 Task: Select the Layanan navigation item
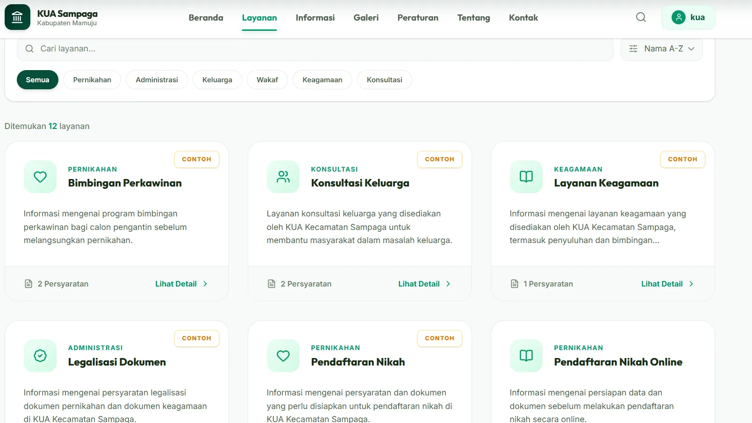259,18
